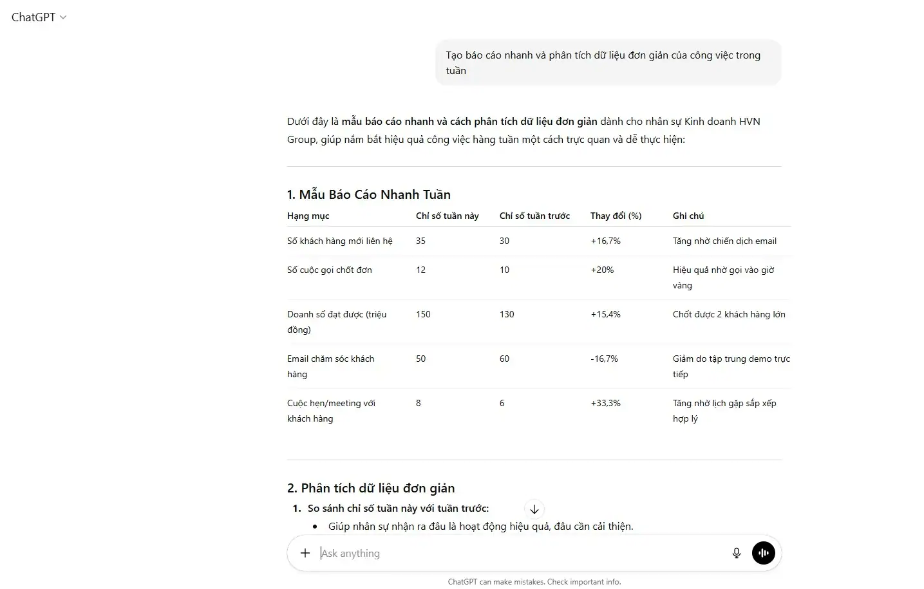
Task: Click the "2. Phân tích dữ liệu đơn giản" heading
Action: pyautogui.click(x=371, y=488)
